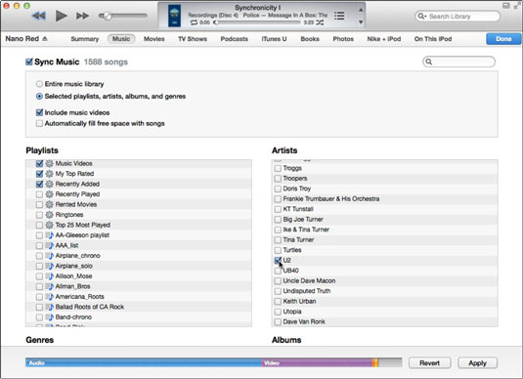
Task: Click the fast forward next button
Action: (82, 16)
